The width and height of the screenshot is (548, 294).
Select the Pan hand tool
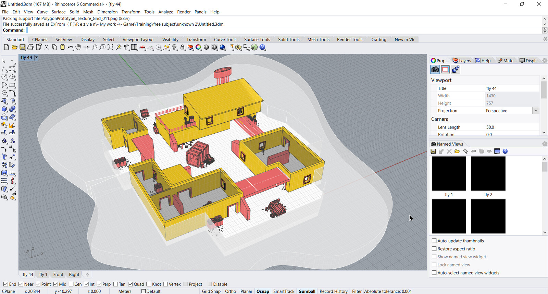click(78, 47)
